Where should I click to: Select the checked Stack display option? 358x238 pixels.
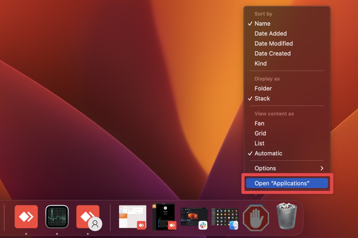coord(262,98)
